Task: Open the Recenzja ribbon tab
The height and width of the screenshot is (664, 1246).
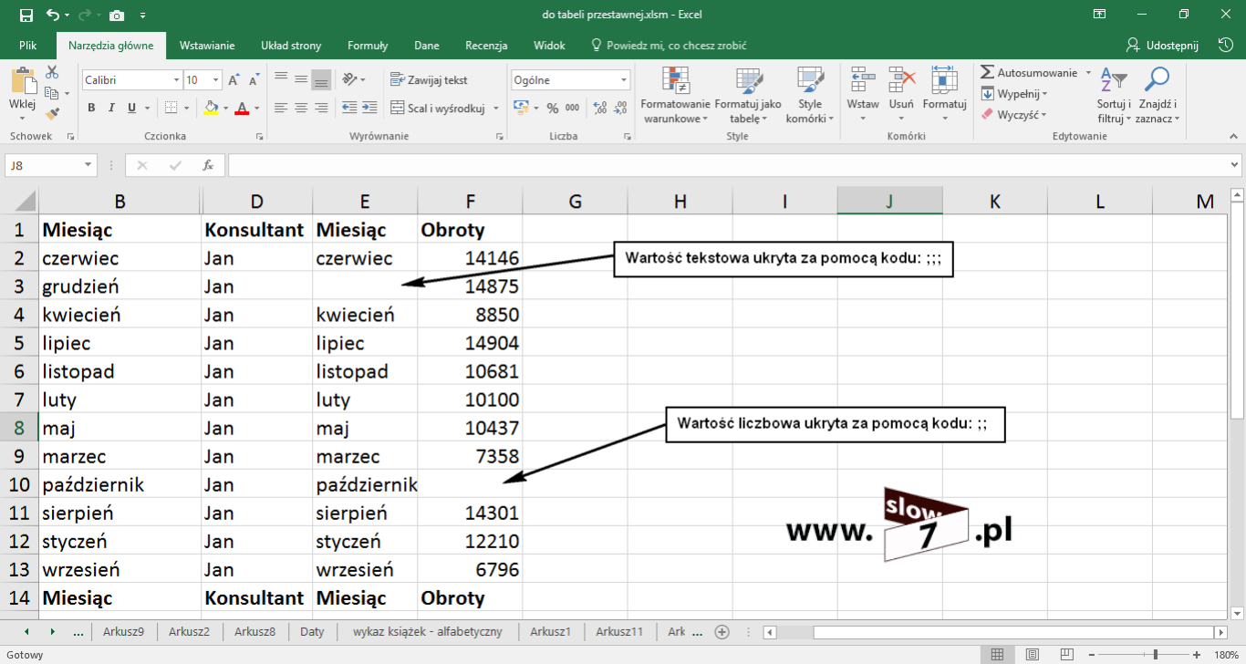Action: click(486, 46)
